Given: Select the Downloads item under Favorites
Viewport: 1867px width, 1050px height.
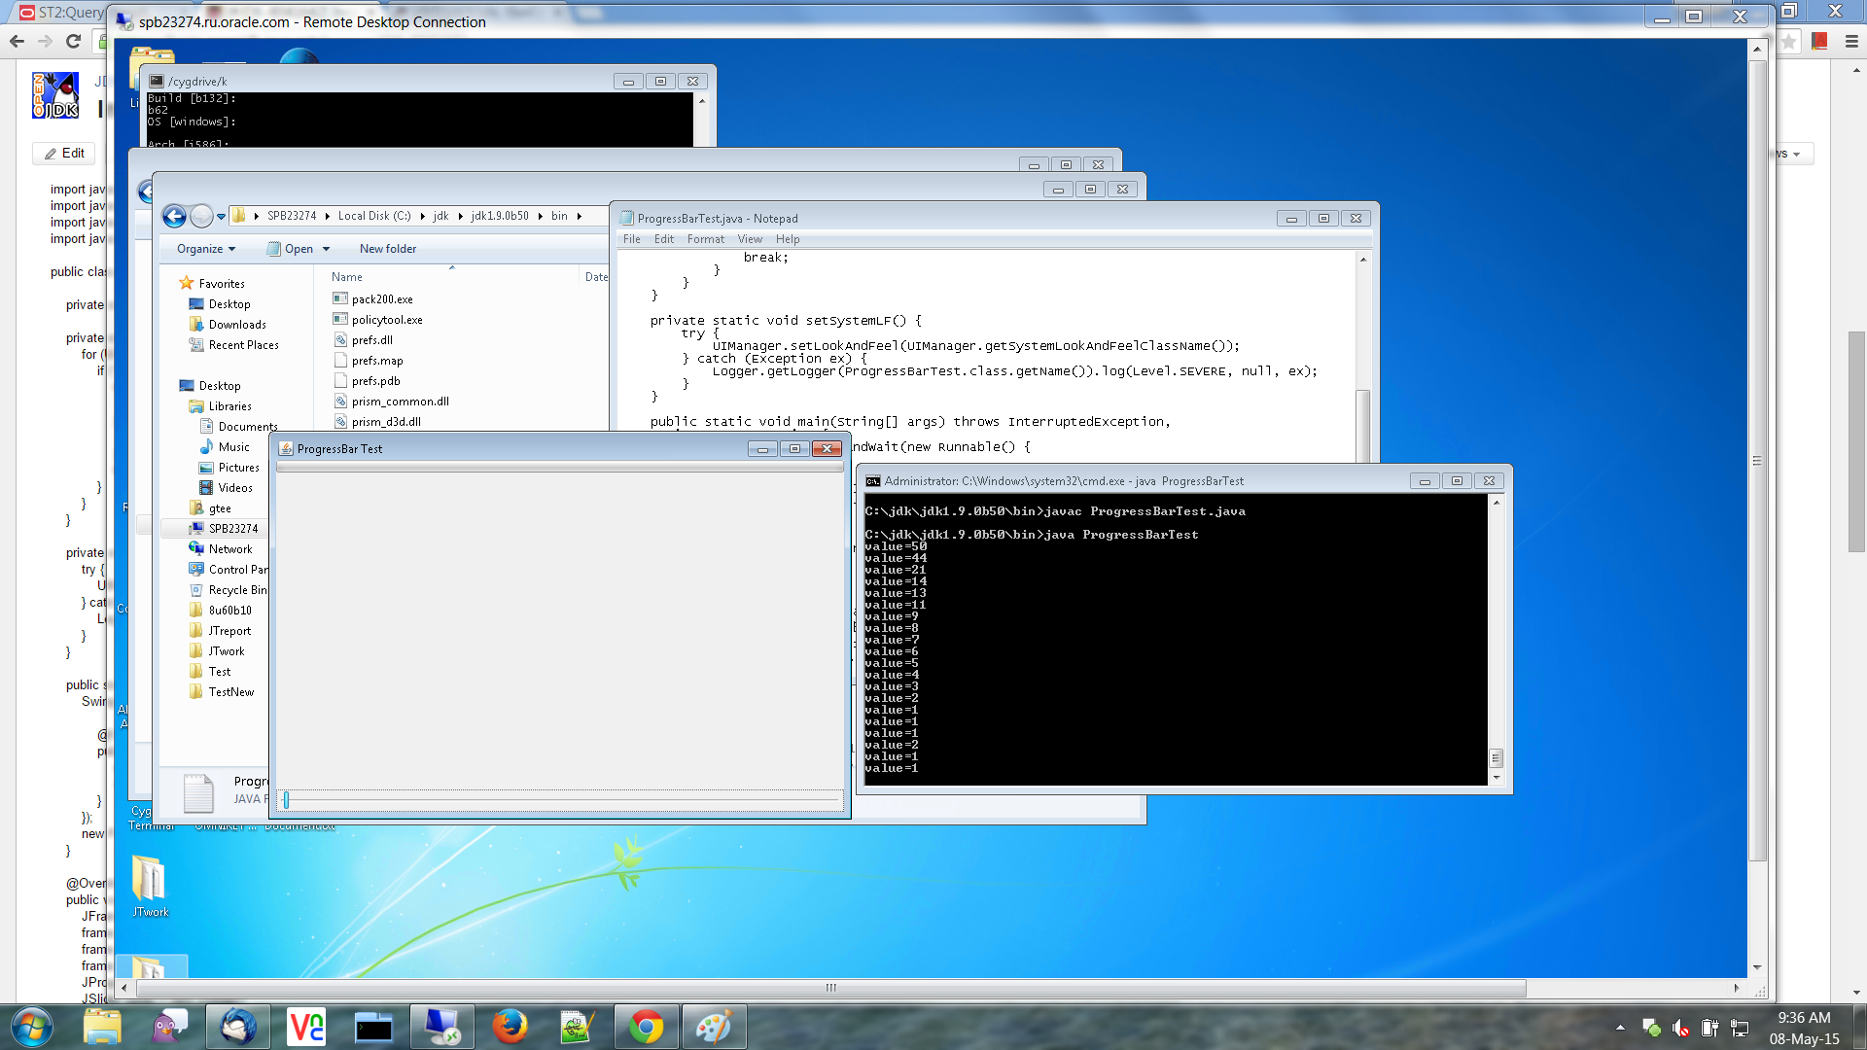Looking at the screenshot, I should click(x=237, y=325).
